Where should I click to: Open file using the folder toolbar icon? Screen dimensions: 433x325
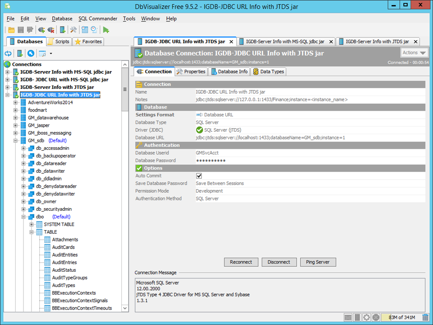[x=11, y=30]
